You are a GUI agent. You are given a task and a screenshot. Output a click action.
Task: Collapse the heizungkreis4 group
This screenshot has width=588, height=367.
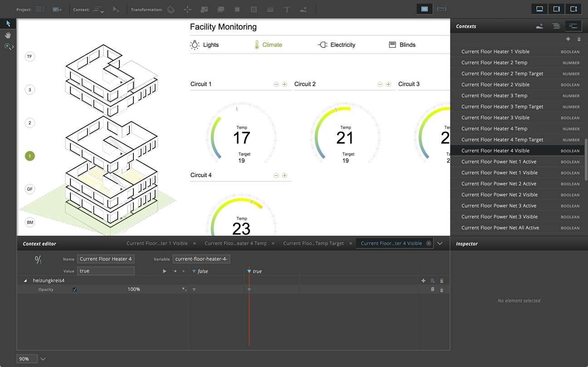click(25, 281)
